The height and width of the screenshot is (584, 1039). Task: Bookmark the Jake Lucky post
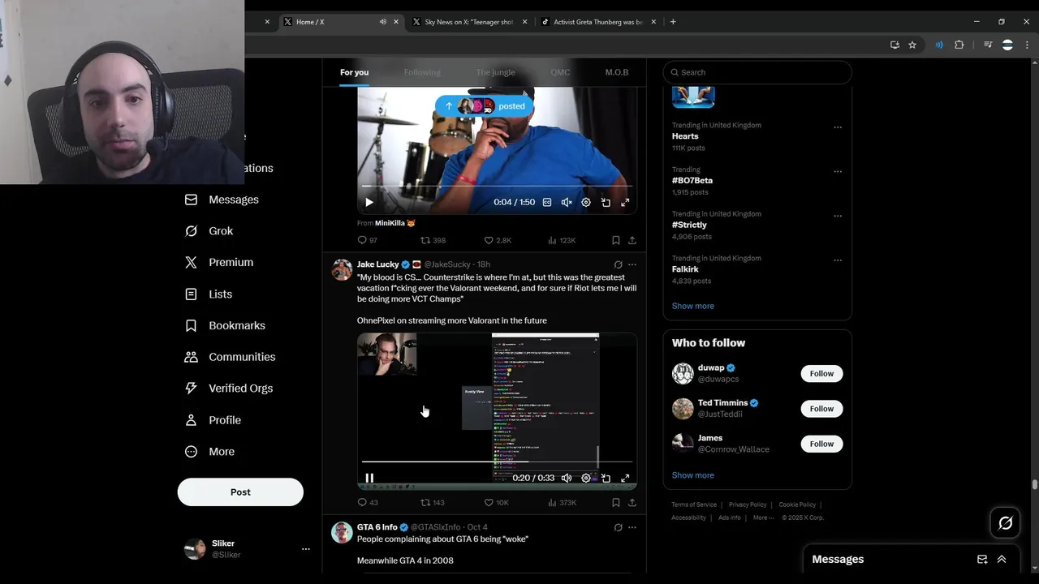click(x=615, y=503)
